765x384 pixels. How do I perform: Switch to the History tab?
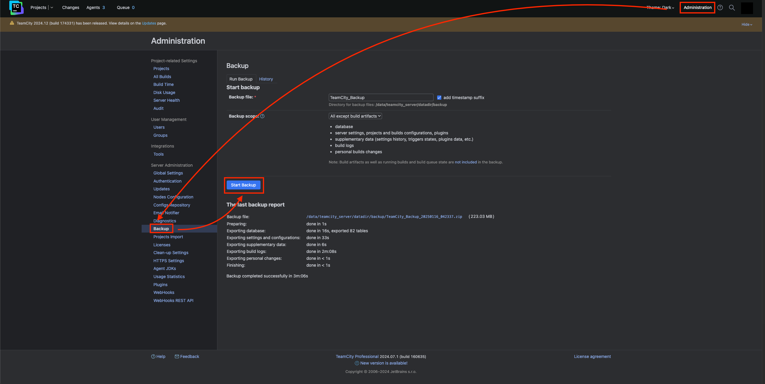coord(266,79)
